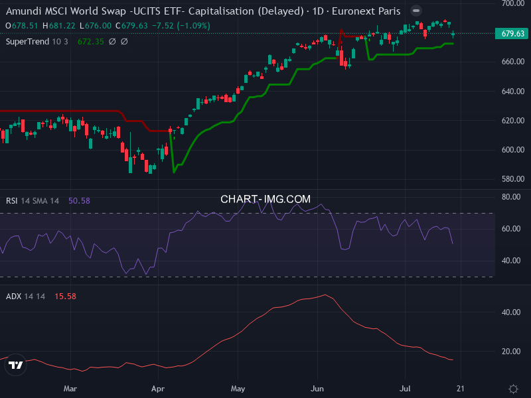The image size is (531, 398).
Task: Click first SuperTrend null-value symbol
Action: [112, 42]
